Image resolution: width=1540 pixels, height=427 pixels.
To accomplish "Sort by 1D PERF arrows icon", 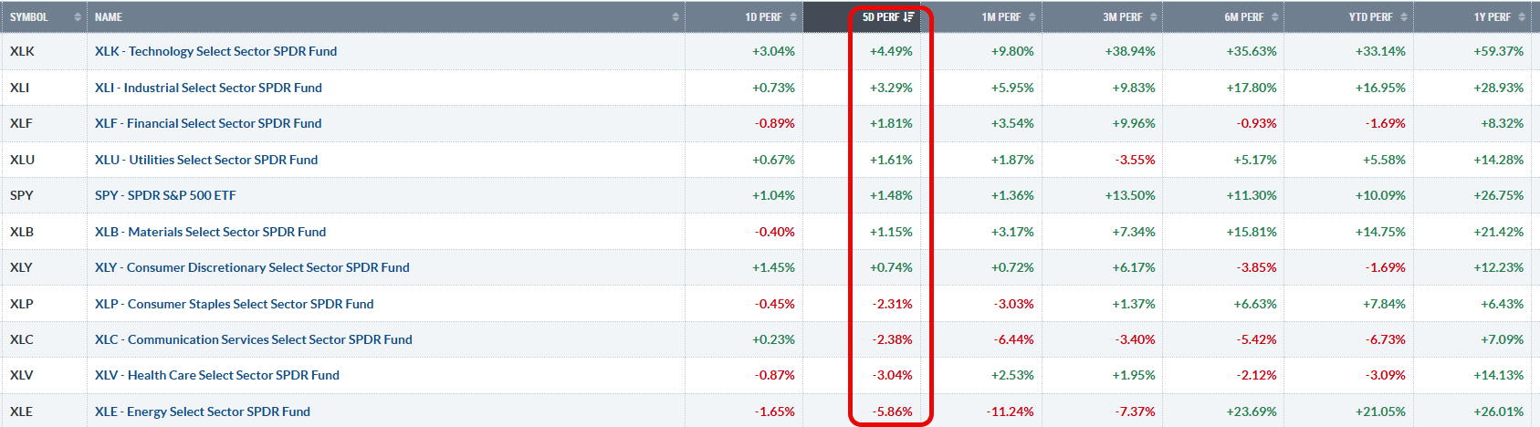I will point(793,17).
